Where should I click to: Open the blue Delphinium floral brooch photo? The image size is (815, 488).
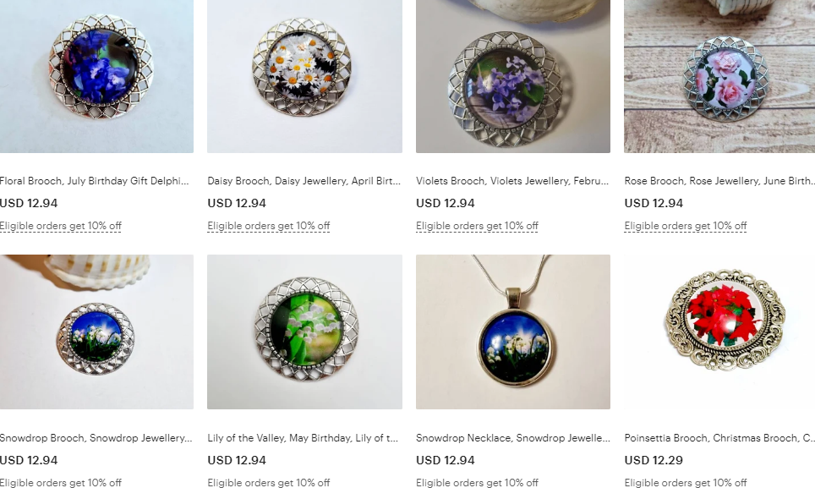pyautogui.click(x=96, y=76)
